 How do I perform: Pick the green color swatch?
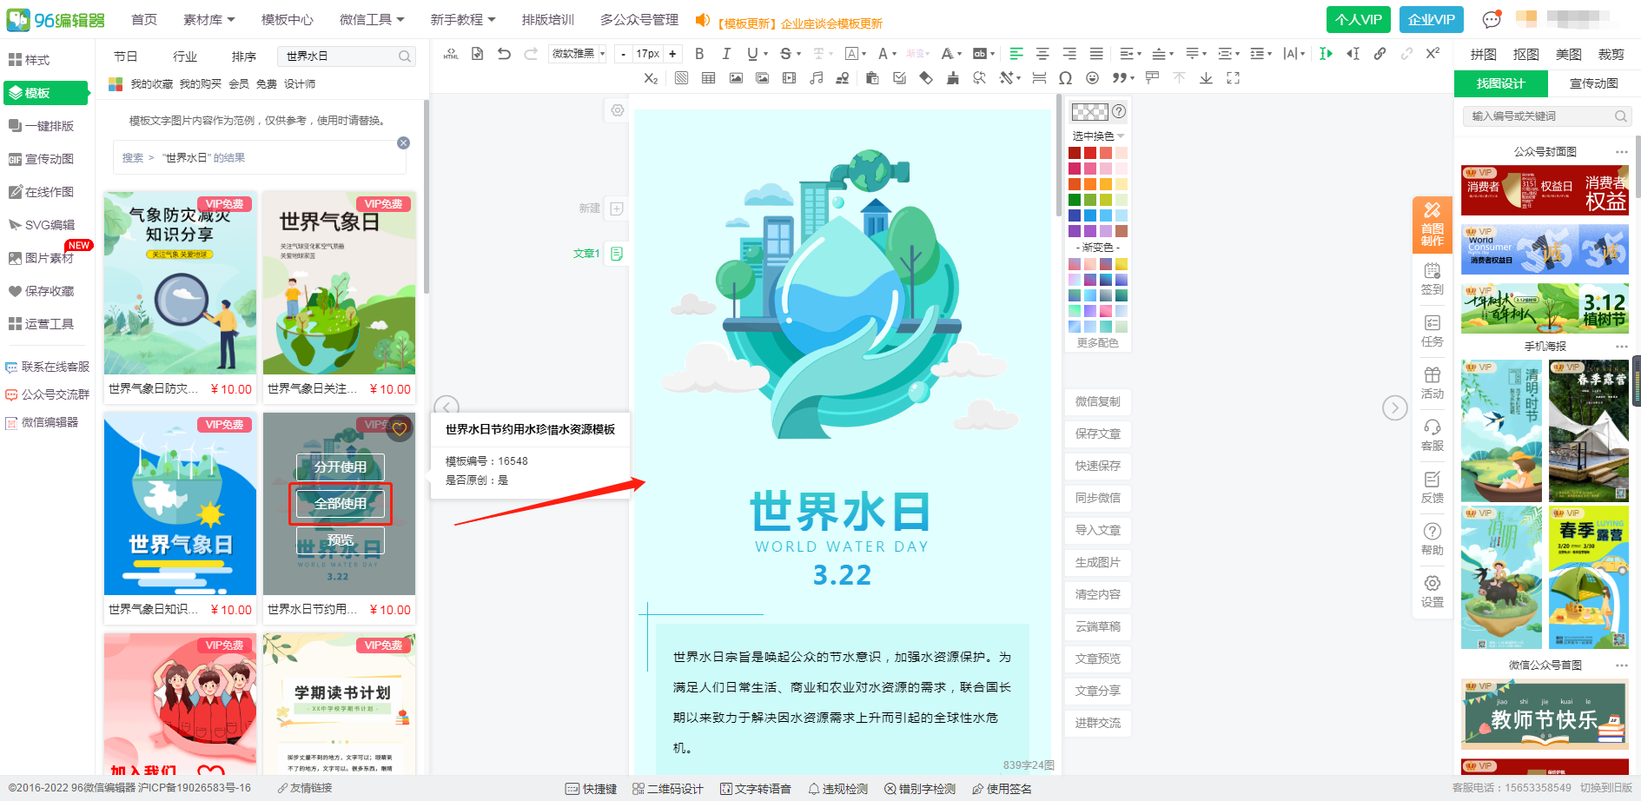click(1075, 200)
